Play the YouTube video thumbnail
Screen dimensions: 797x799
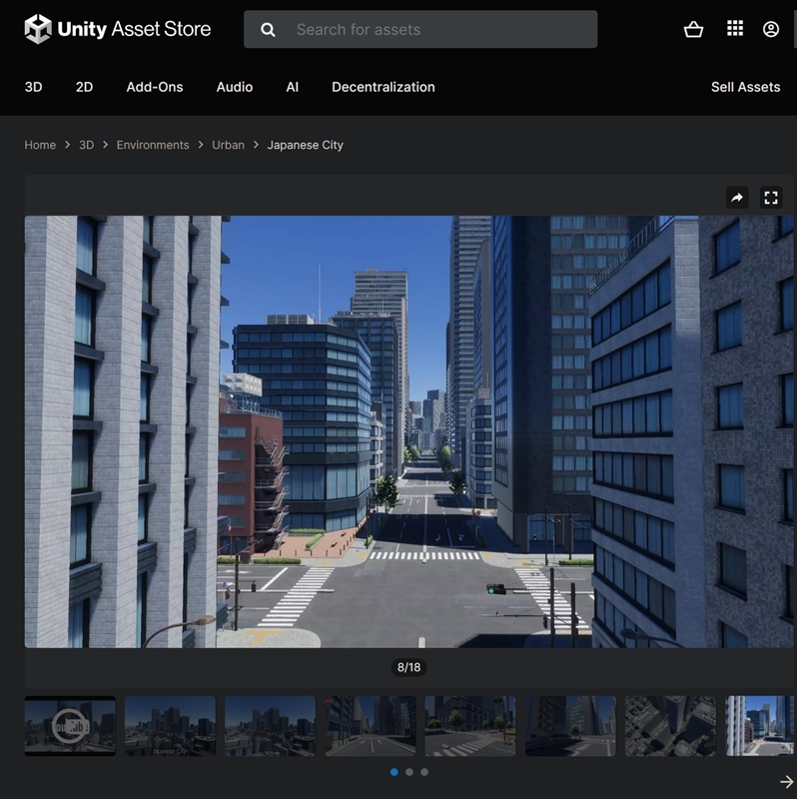tap(70, 726)
